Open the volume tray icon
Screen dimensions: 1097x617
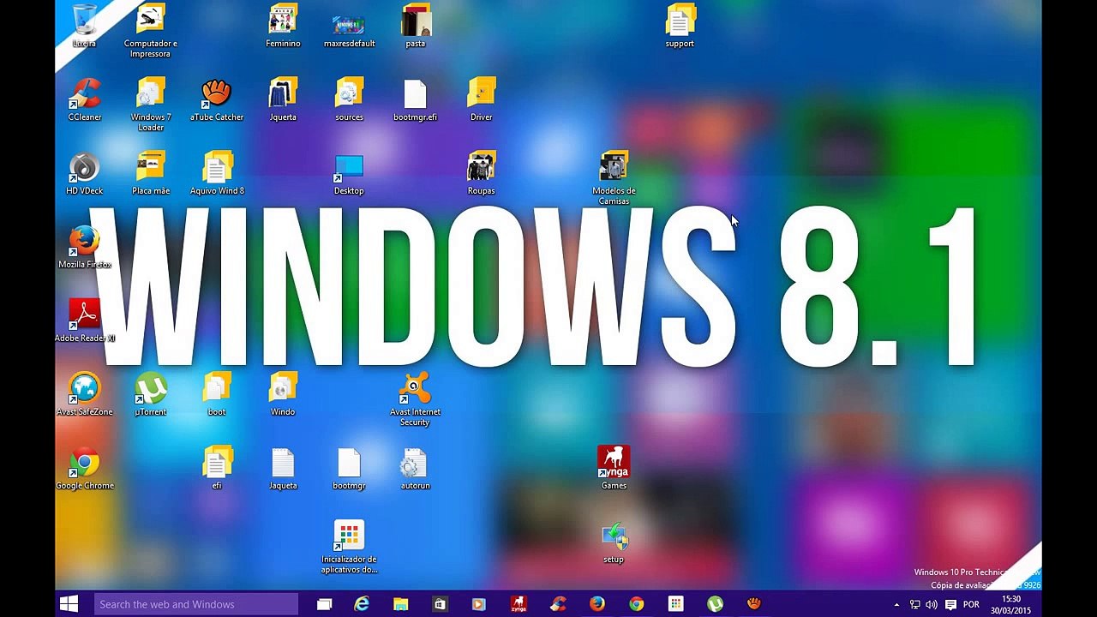pos(932,604)
